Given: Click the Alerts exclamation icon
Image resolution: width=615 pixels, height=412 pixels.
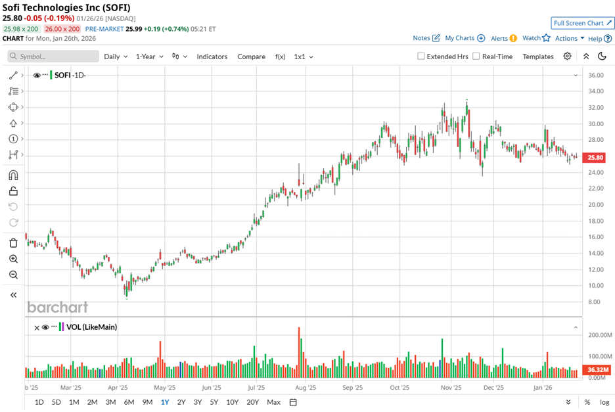Looking at the screenshot, I should click(x=513, y=39).
